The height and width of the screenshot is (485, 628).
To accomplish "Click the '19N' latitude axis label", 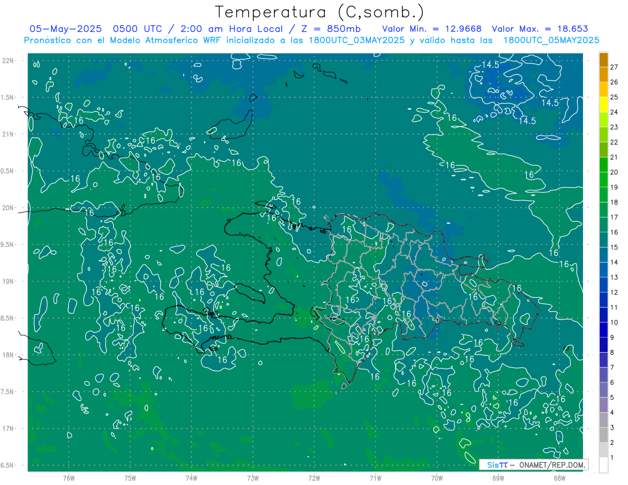I will [x=9, y=281].
